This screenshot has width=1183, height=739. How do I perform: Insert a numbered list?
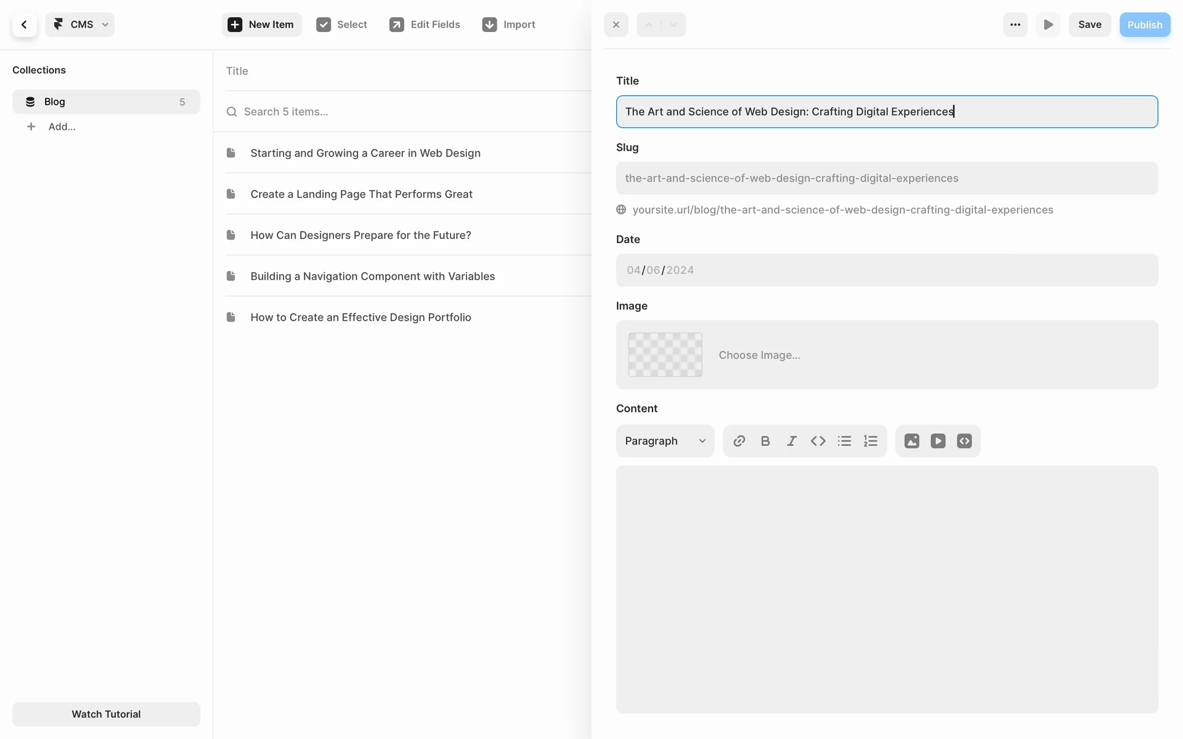coord(871,441)
